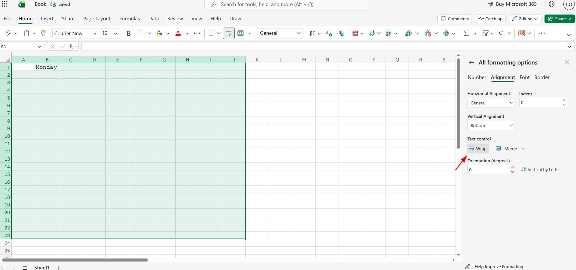Click Buy Microsoft 365 link
The width and height of the screenshot is (576, 270).
(512, 4)
